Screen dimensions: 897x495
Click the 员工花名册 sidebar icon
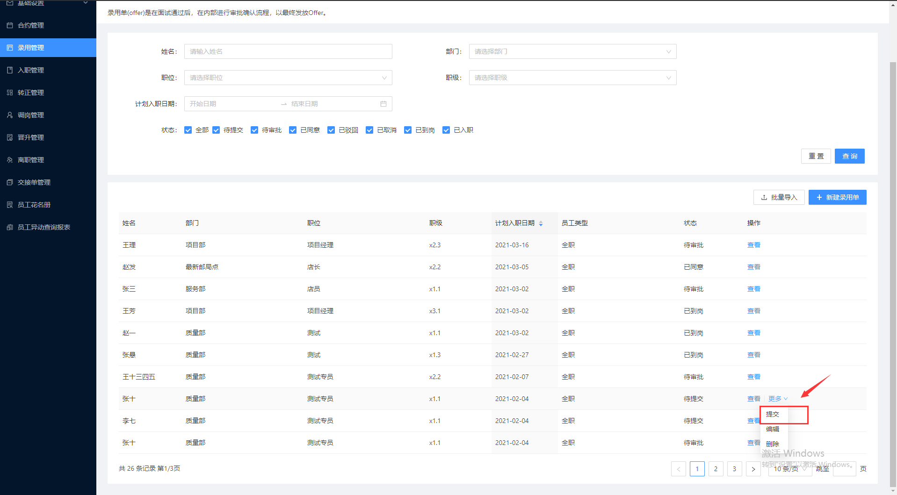10,205
